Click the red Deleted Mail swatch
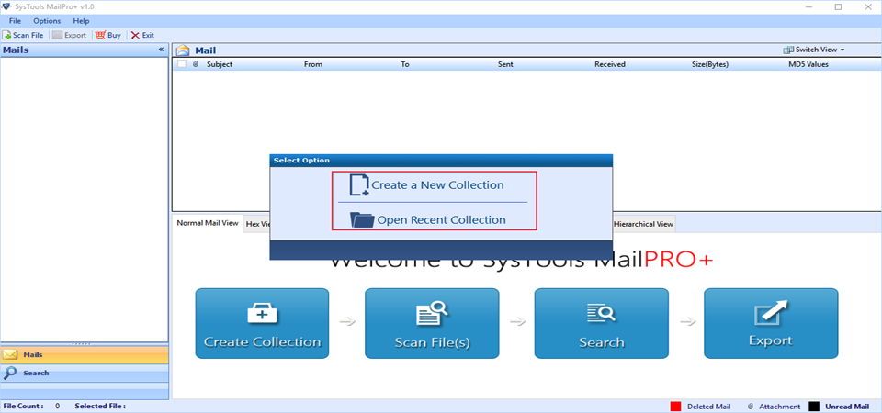This screenshot has height=413, width=882. pyautogui.click(x=675, y=407)
